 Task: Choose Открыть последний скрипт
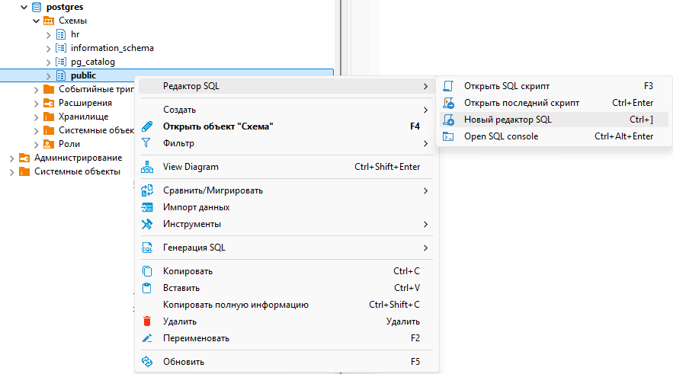tap(554, 103)
